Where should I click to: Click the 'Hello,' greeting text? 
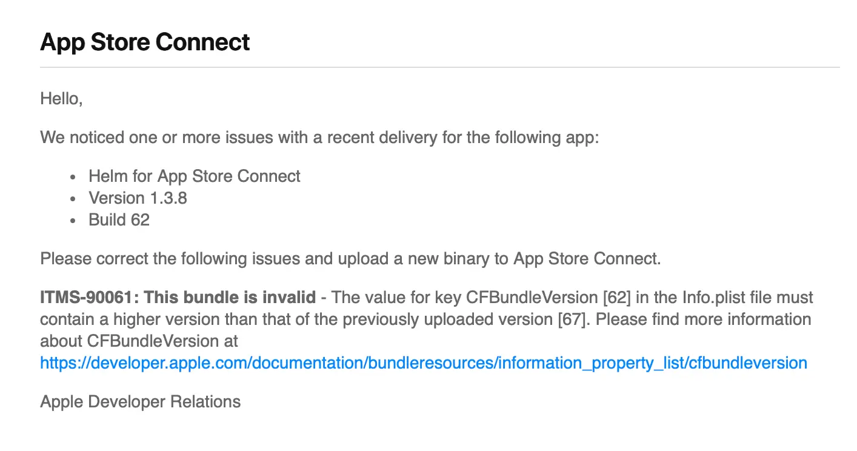(x=61, y=98)
